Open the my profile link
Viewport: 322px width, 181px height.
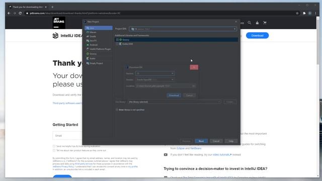133,166
